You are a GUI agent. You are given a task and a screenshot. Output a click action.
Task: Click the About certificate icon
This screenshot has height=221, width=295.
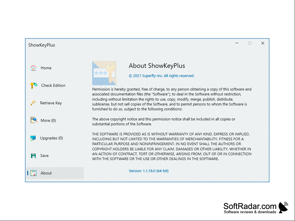point(33,173)
